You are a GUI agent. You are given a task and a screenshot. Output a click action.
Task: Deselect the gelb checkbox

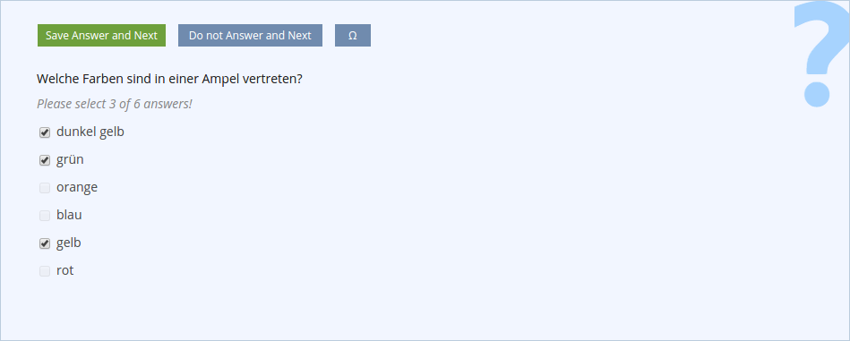[x=45, y=243]
